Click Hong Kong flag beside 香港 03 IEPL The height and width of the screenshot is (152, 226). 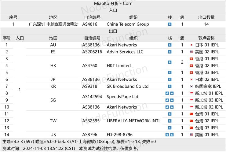click(x=191, y=72)
